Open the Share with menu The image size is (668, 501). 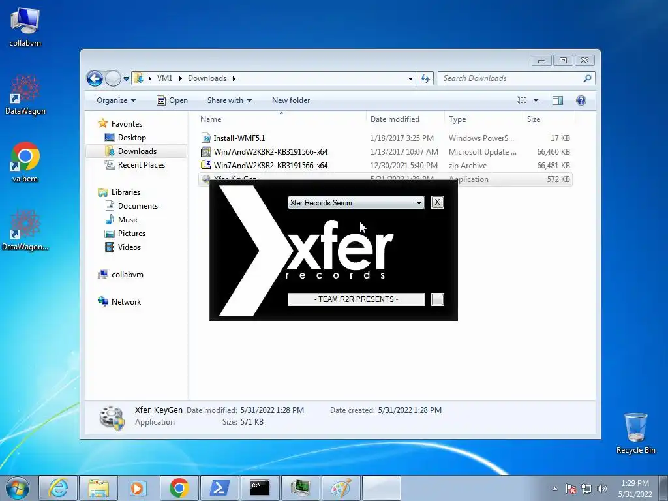[x=229, y=100]
